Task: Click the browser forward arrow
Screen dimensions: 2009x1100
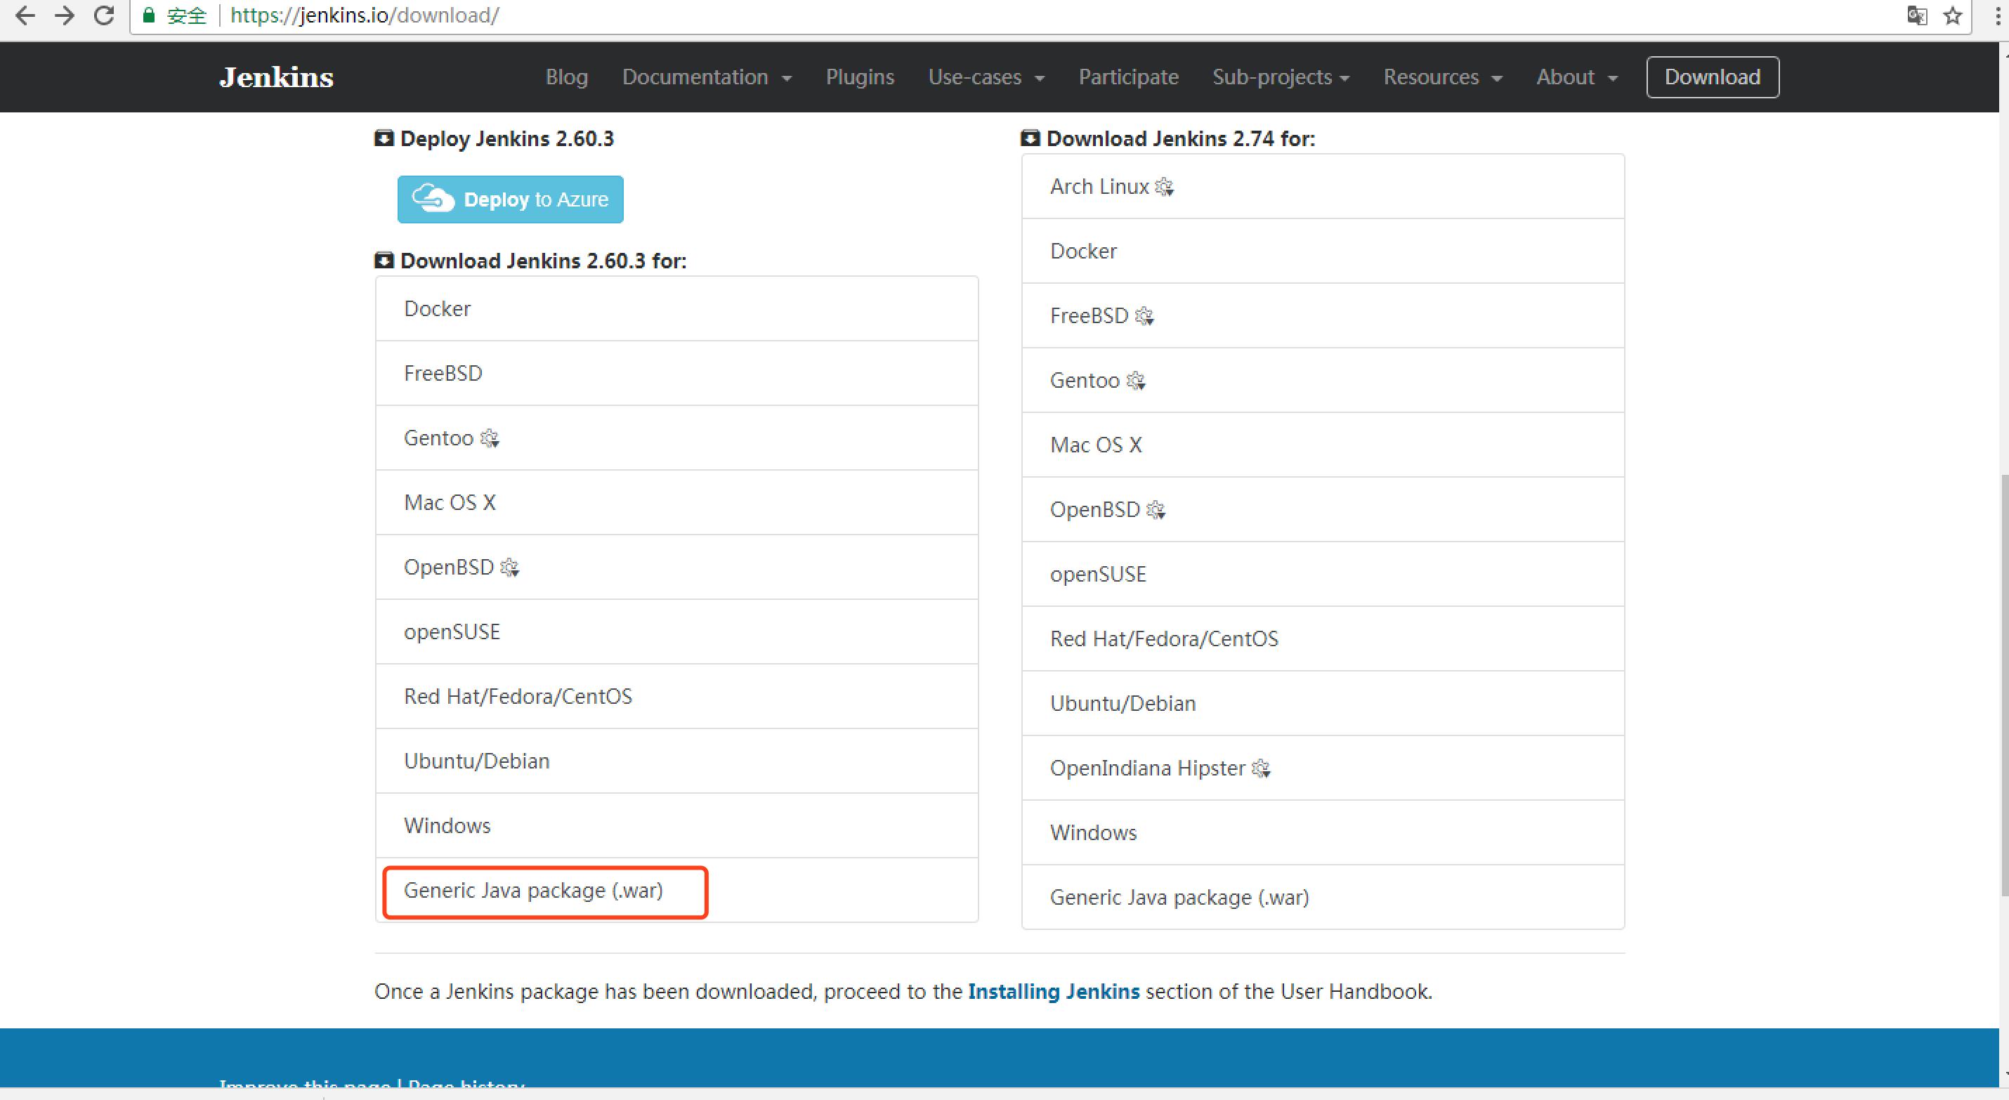Action: coord(65,15)
